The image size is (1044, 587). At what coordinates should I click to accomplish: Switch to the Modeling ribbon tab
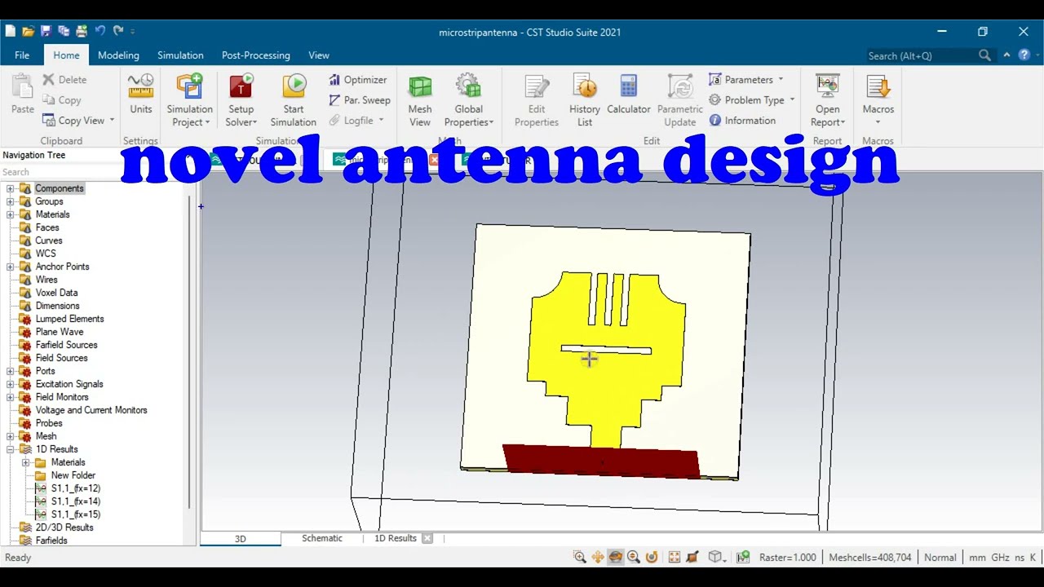pos(118,55)
